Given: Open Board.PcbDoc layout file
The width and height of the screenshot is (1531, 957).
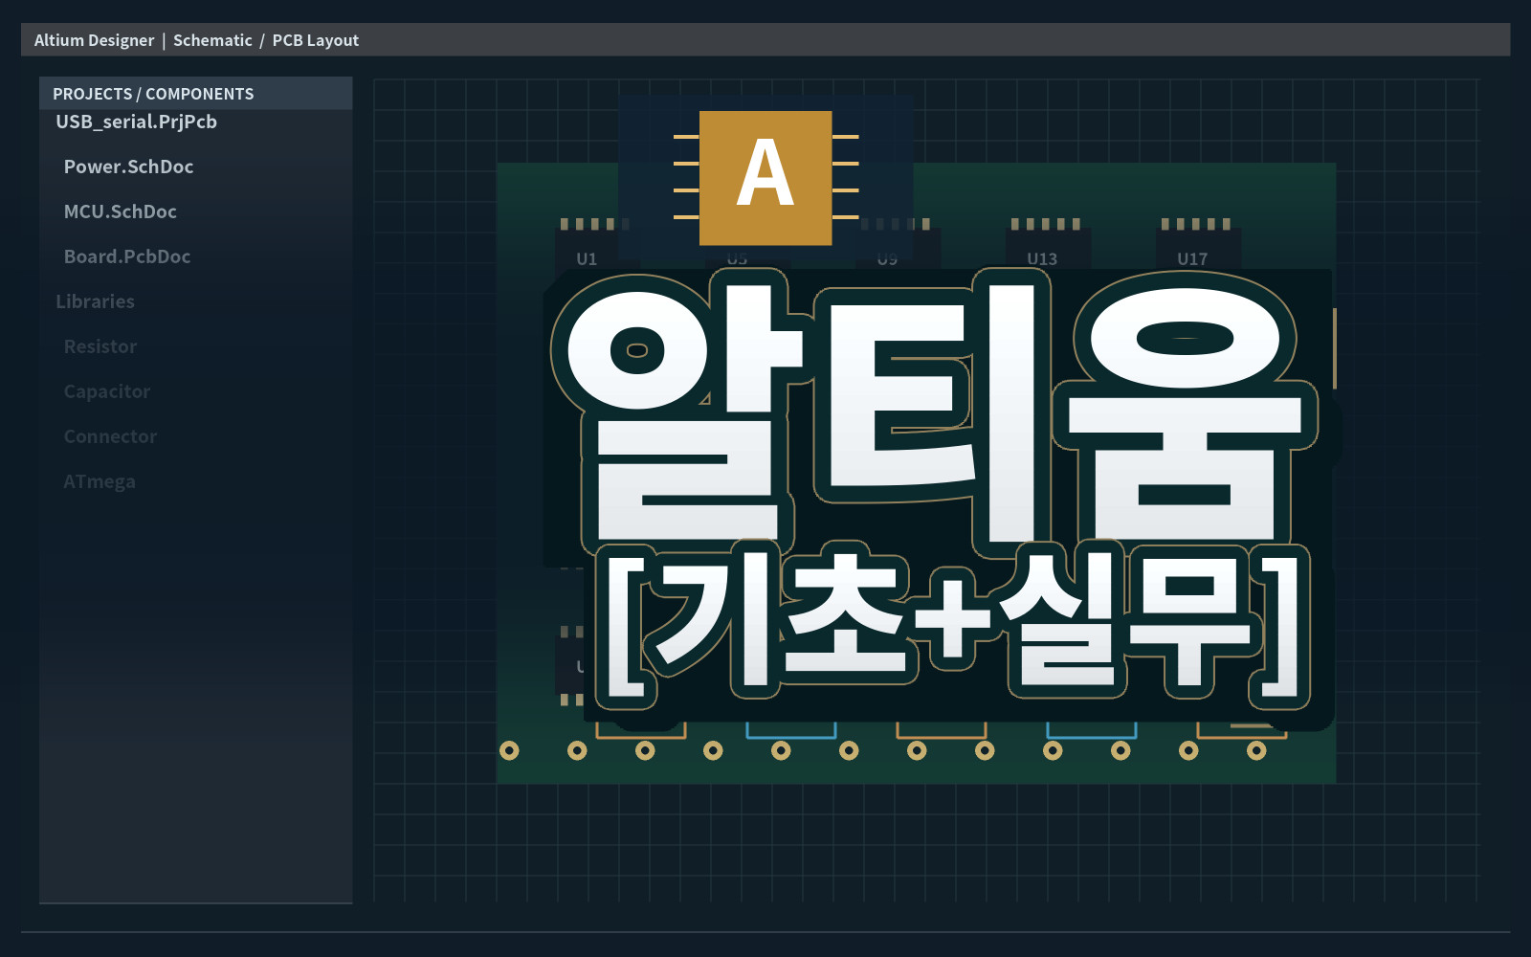Looking at the screenshot, I should pyautogui.click(x=127, y=256).
